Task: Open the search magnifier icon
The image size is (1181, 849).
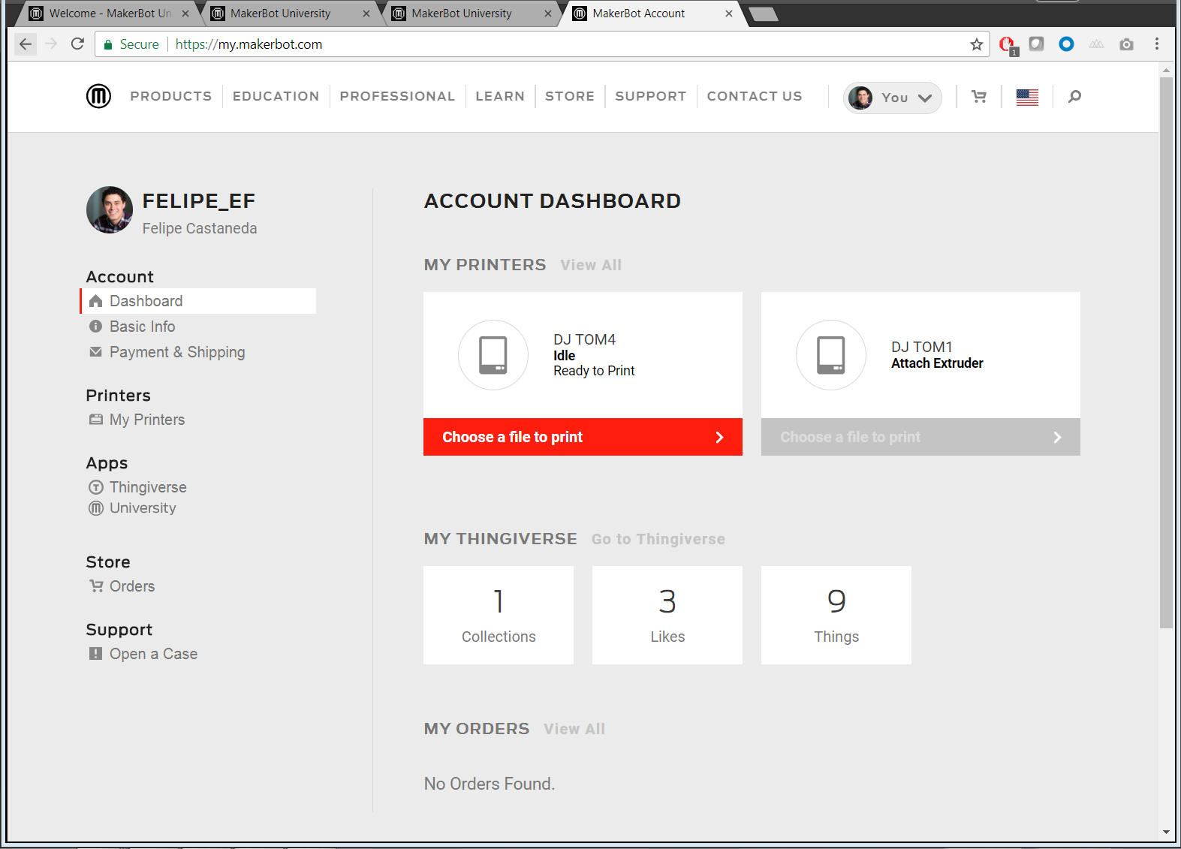Action: (1074, 96)
